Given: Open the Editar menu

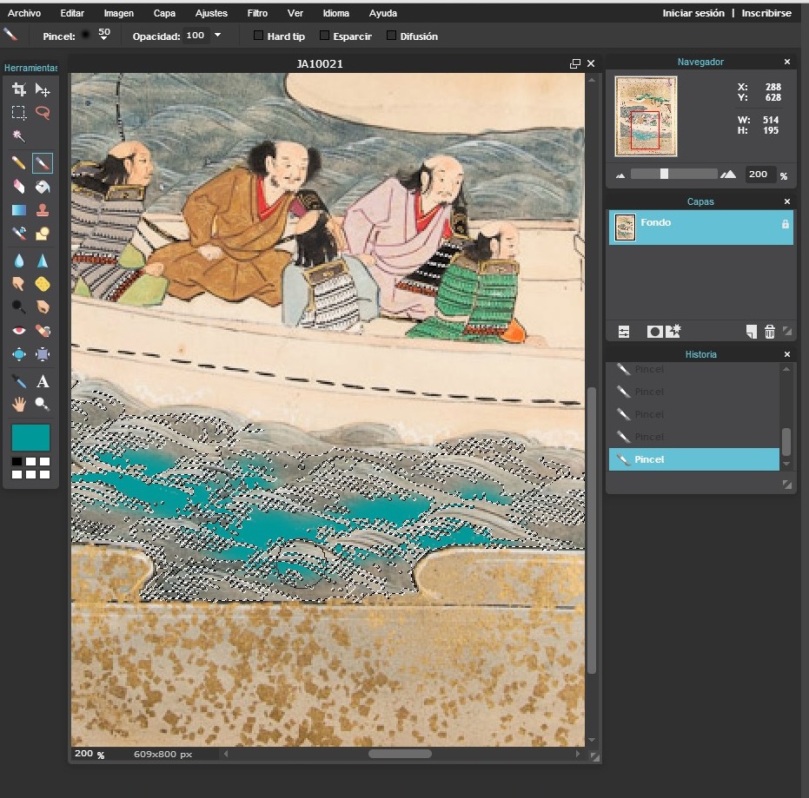Looking at the screenshot, I should click(72, 13).
